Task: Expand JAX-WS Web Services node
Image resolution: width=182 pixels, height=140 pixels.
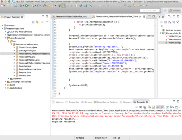Action: pos(5,32)
